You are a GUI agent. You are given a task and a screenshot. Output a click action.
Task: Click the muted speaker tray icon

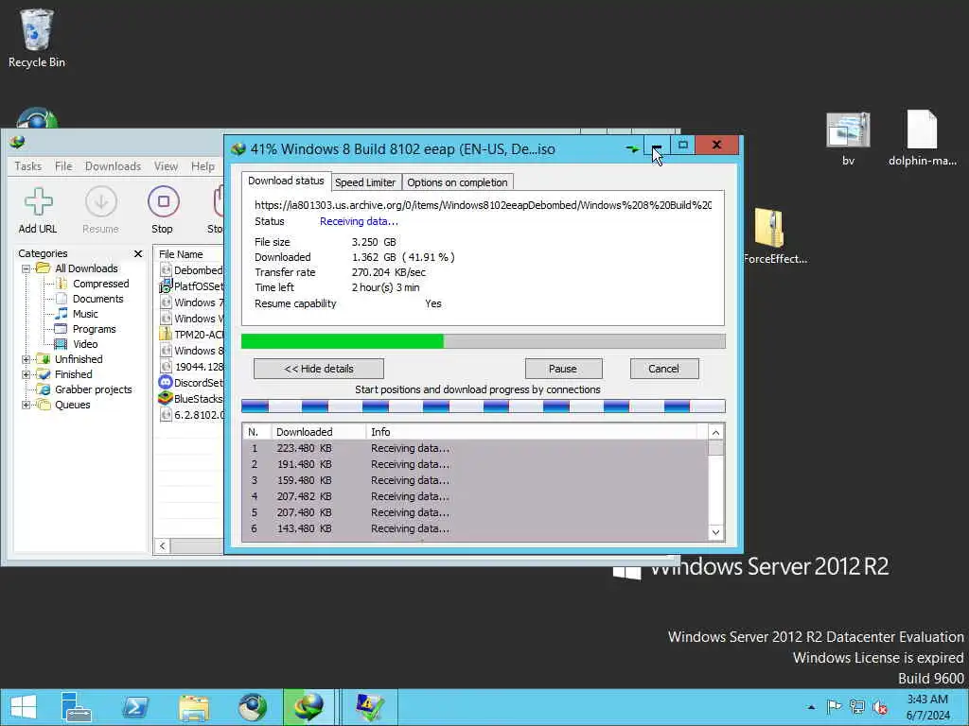coord(879,707)
